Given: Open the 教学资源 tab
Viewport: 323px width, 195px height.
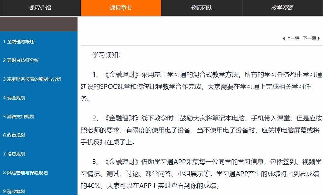Looking at the screenshot, I should pyautogui.click(x=282, y=8).
